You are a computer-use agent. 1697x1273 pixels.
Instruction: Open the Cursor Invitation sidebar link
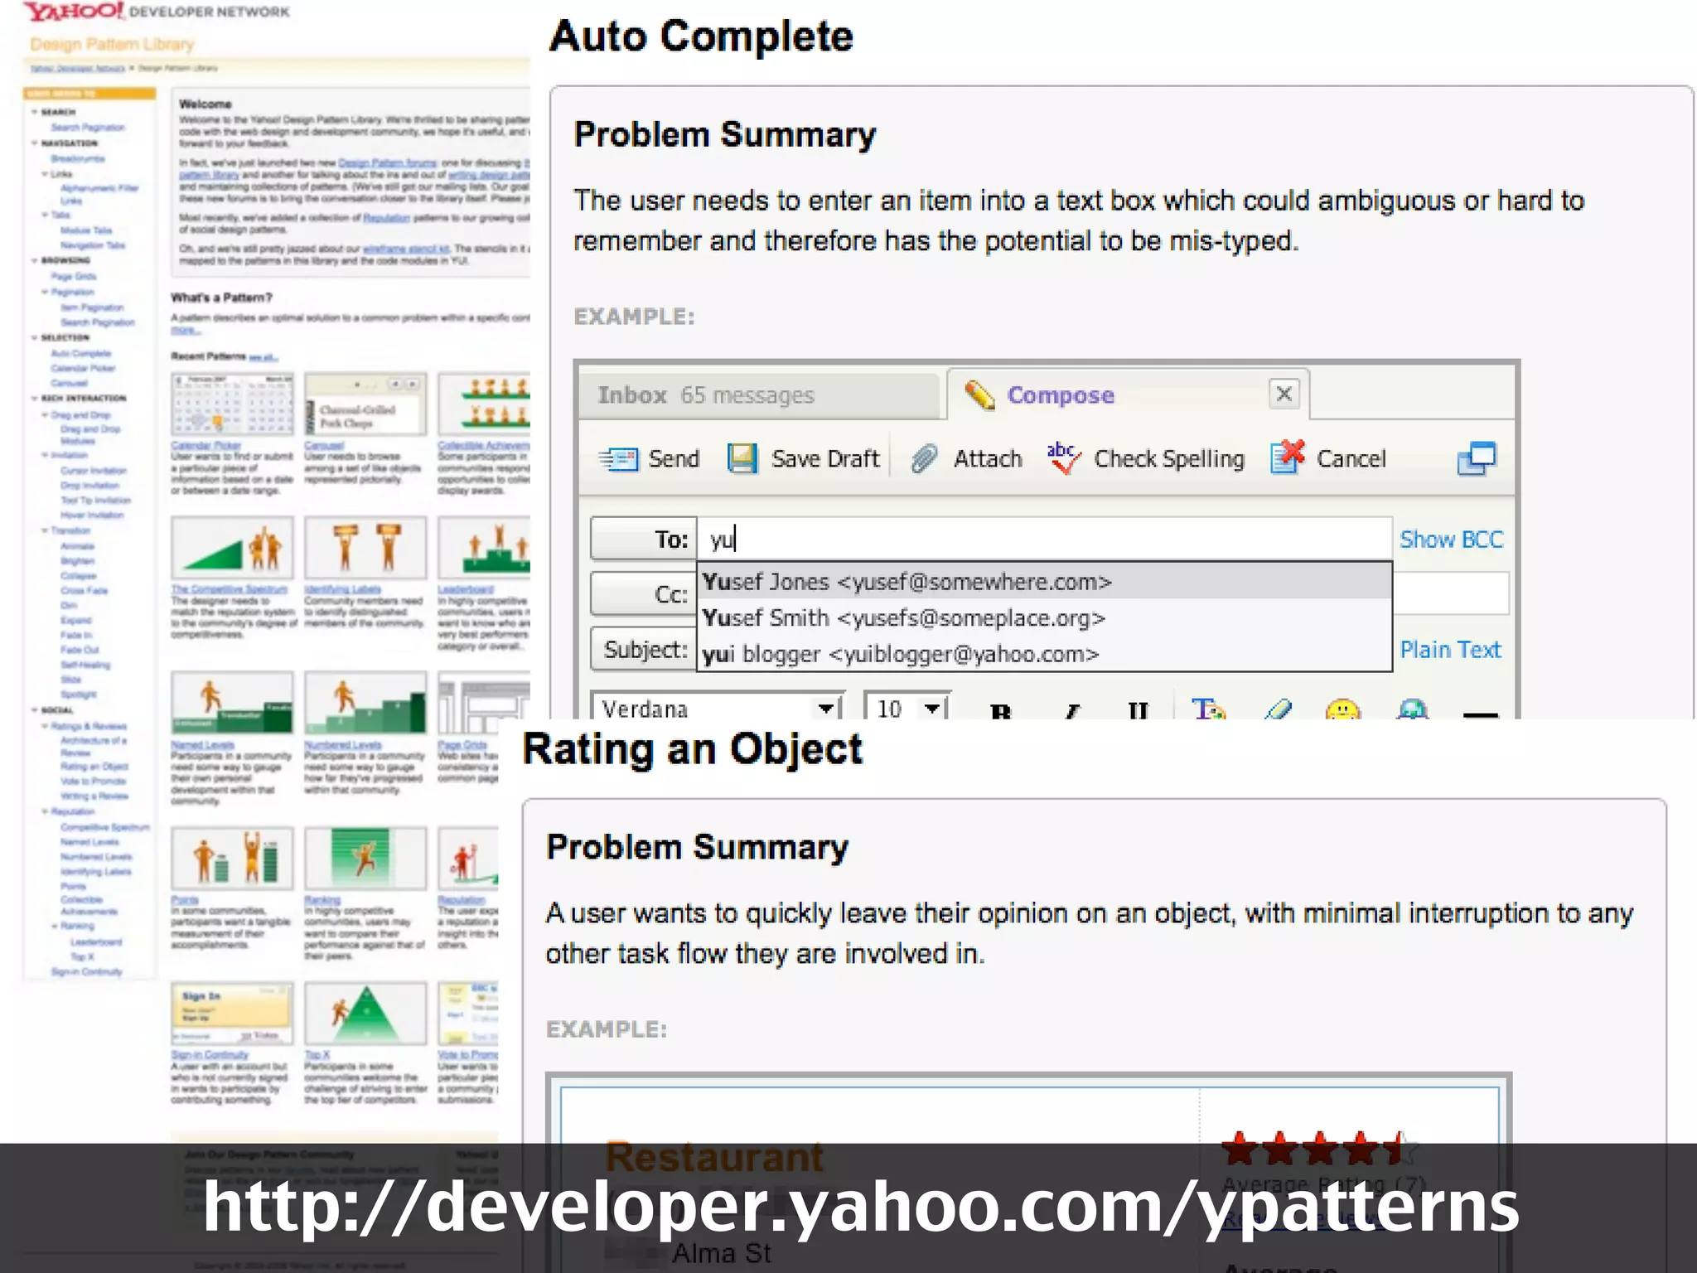click(94, 471)
